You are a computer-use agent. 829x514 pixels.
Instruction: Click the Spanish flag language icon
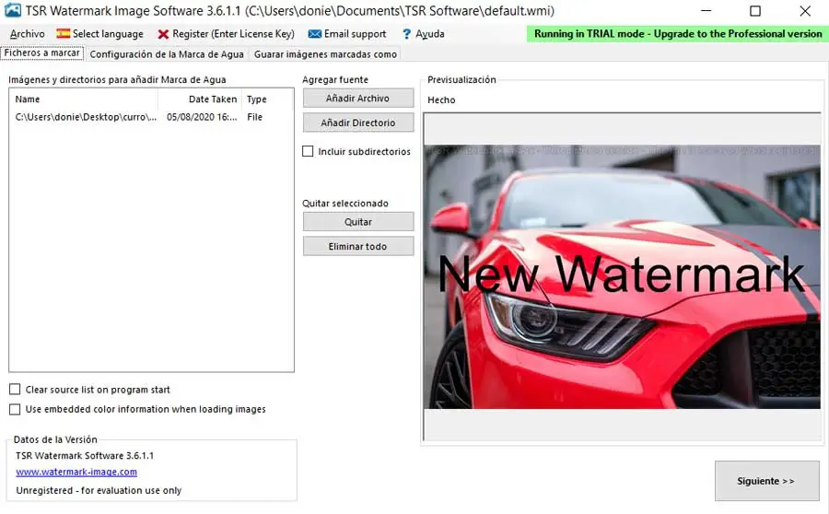pyautogui.click(x=63, y=33)
